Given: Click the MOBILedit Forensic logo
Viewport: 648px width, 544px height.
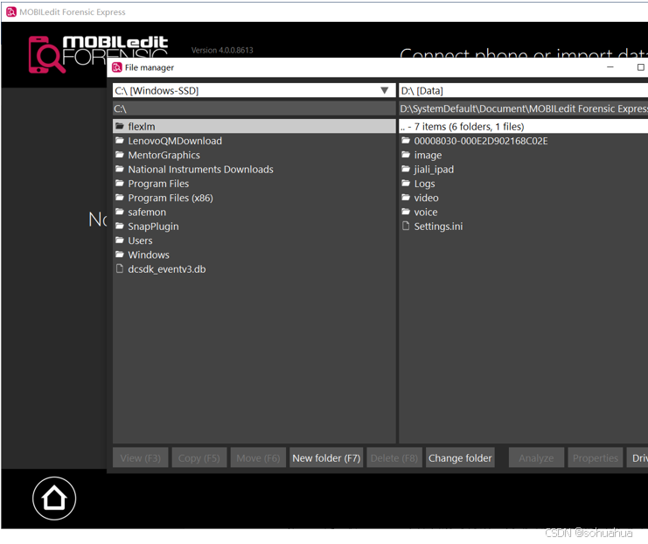Looking at the screenshot, I should (98, 54).
